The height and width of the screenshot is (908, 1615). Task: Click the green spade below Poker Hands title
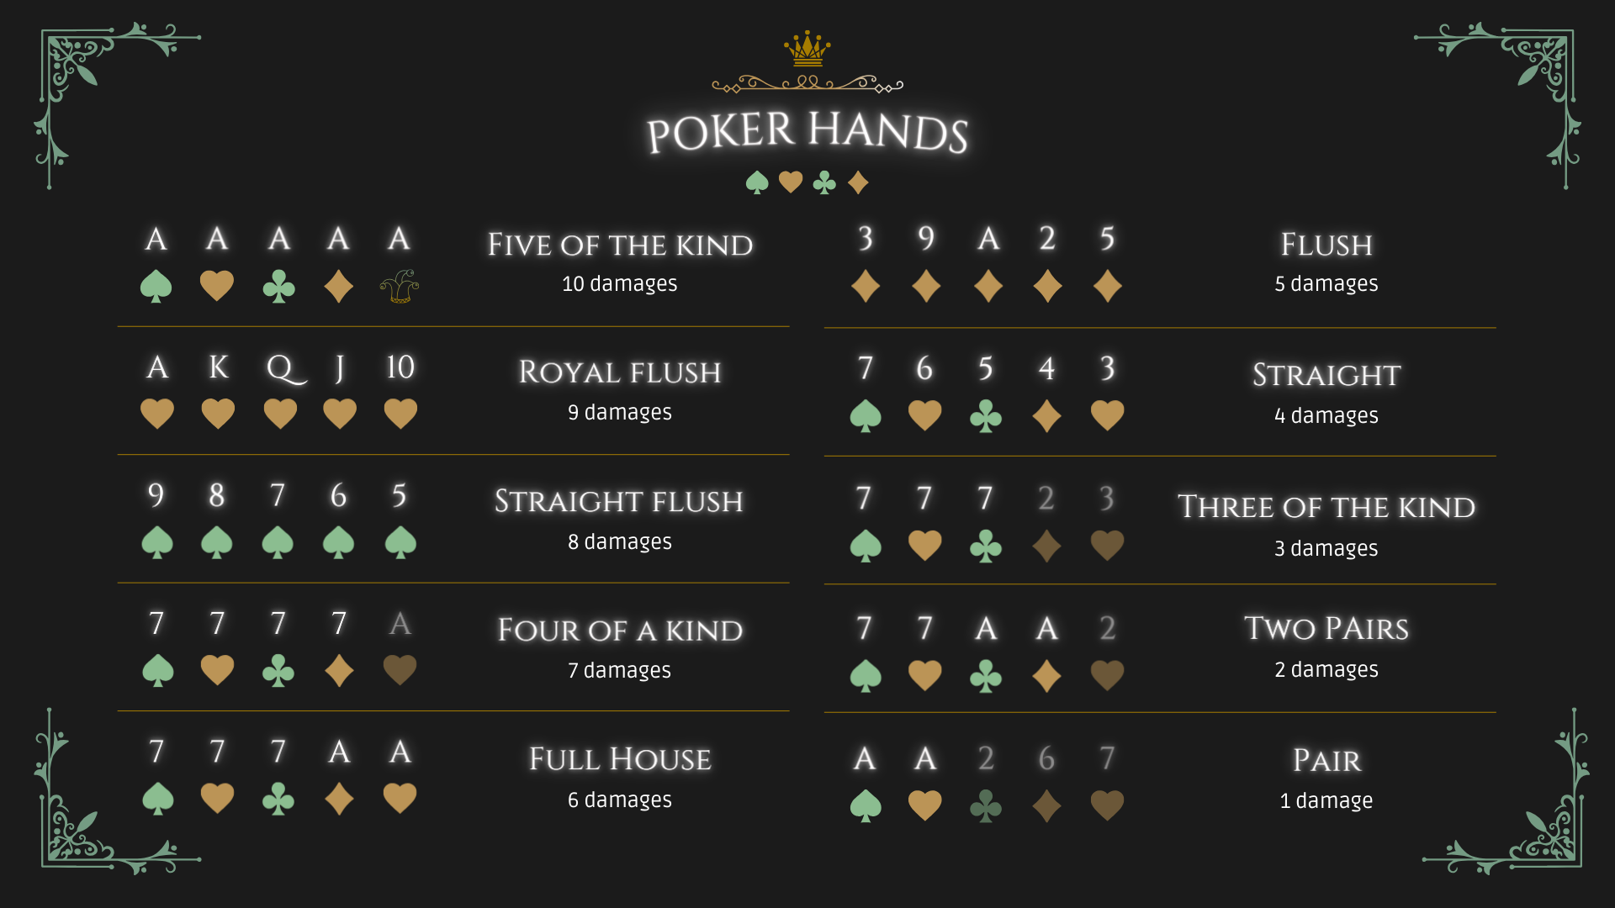coord(757,182)
